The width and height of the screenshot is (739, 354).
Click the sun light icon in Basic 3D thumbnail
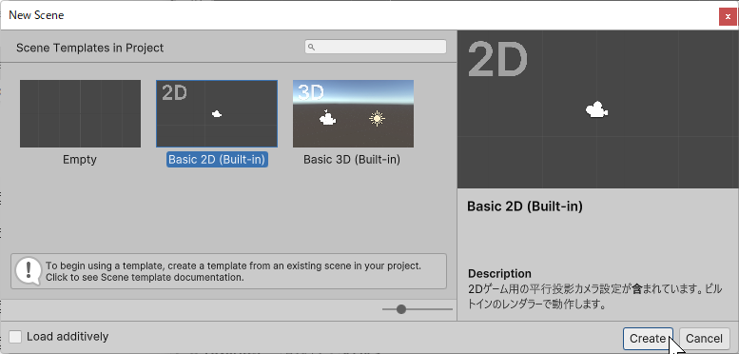pyautogui.click(x=377, y=119)
